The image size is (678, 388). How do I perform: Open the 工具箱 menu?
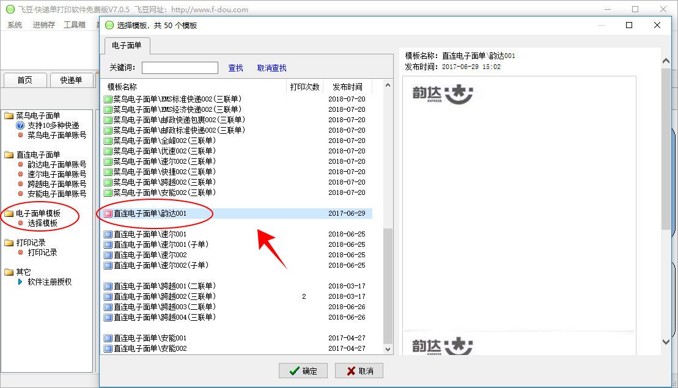click(75, 25)
